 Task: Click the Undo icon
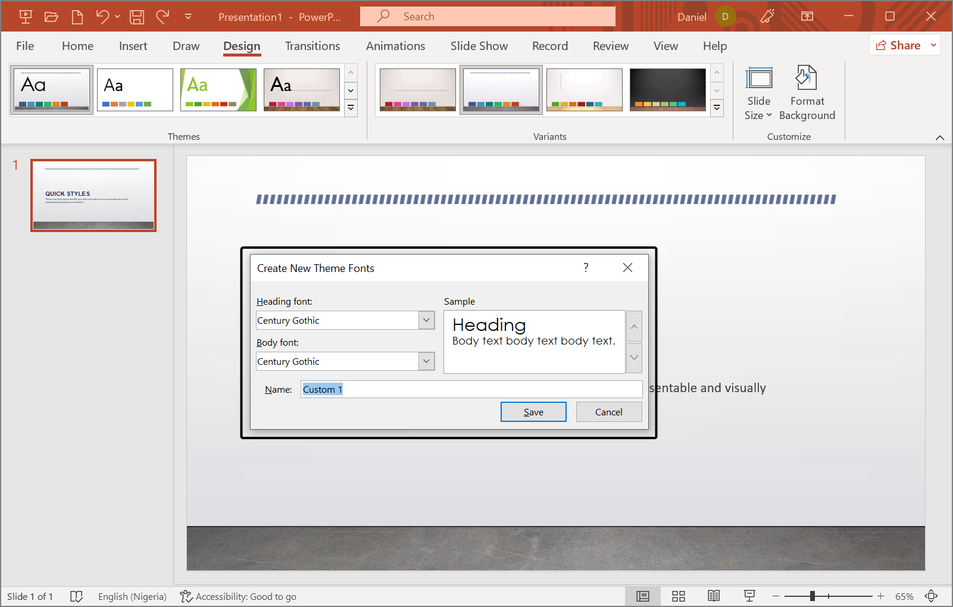click(x=102, y=17)
